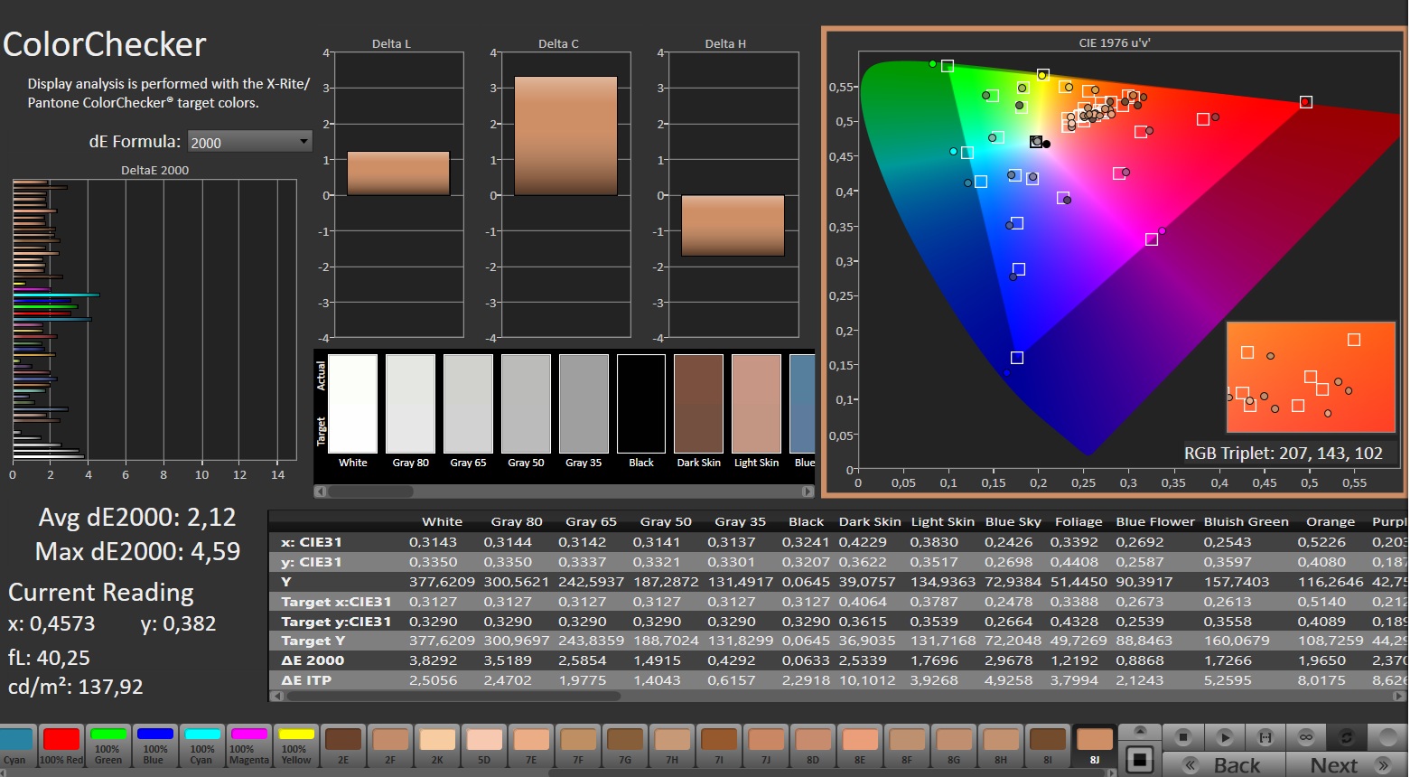Screen dimensions: 1410x777
Task: Click the Back button
Action: point(1223,765)
